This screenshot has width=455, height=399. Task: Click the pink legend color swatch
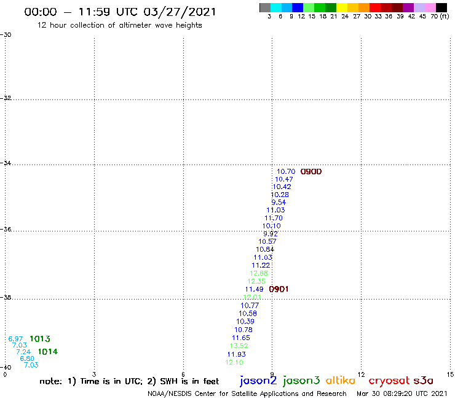coord(430,7)
